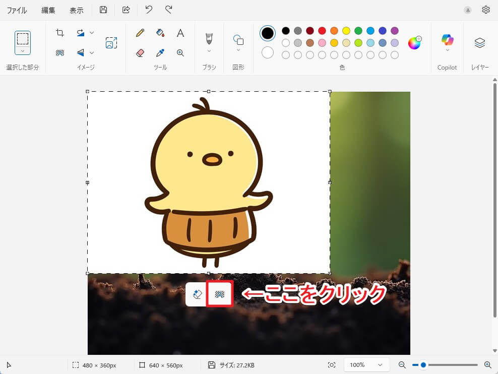Expand the Shapes dropdown chevron
Viewport: 498px width, 374px height.
pyautogui.click(x=238, y=50)
